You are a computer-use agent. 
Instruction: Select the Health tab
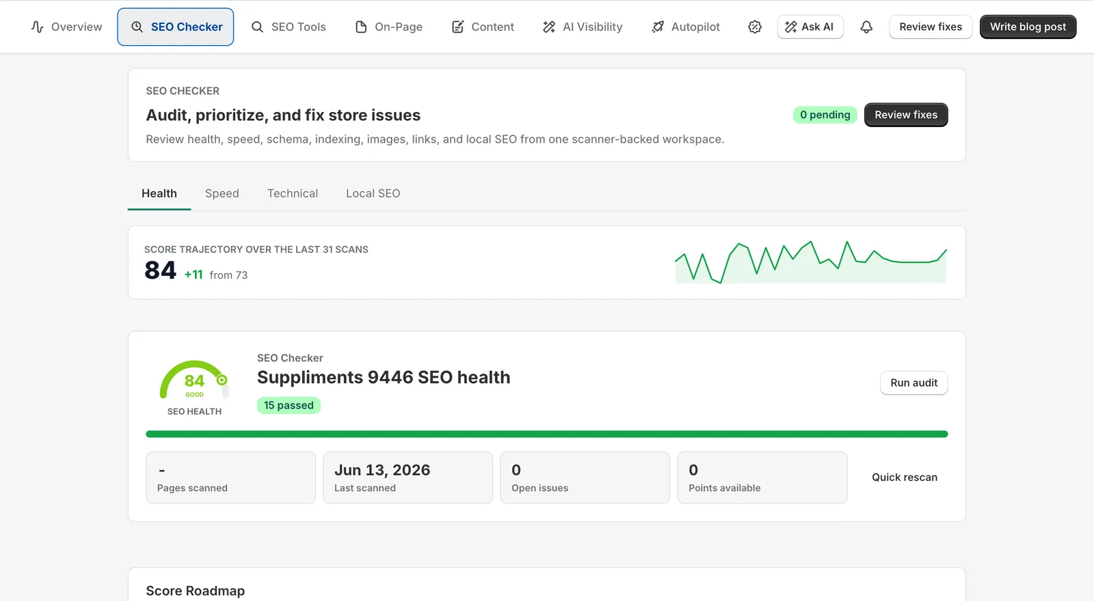(159, 193)
